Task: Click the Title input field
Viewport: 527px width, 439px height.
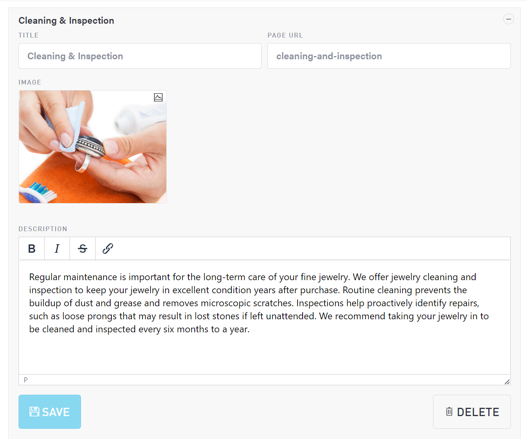Action: [x=140, y=56]
